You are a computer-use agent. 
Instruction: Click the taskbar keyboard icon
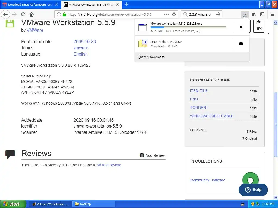(243, 204)
